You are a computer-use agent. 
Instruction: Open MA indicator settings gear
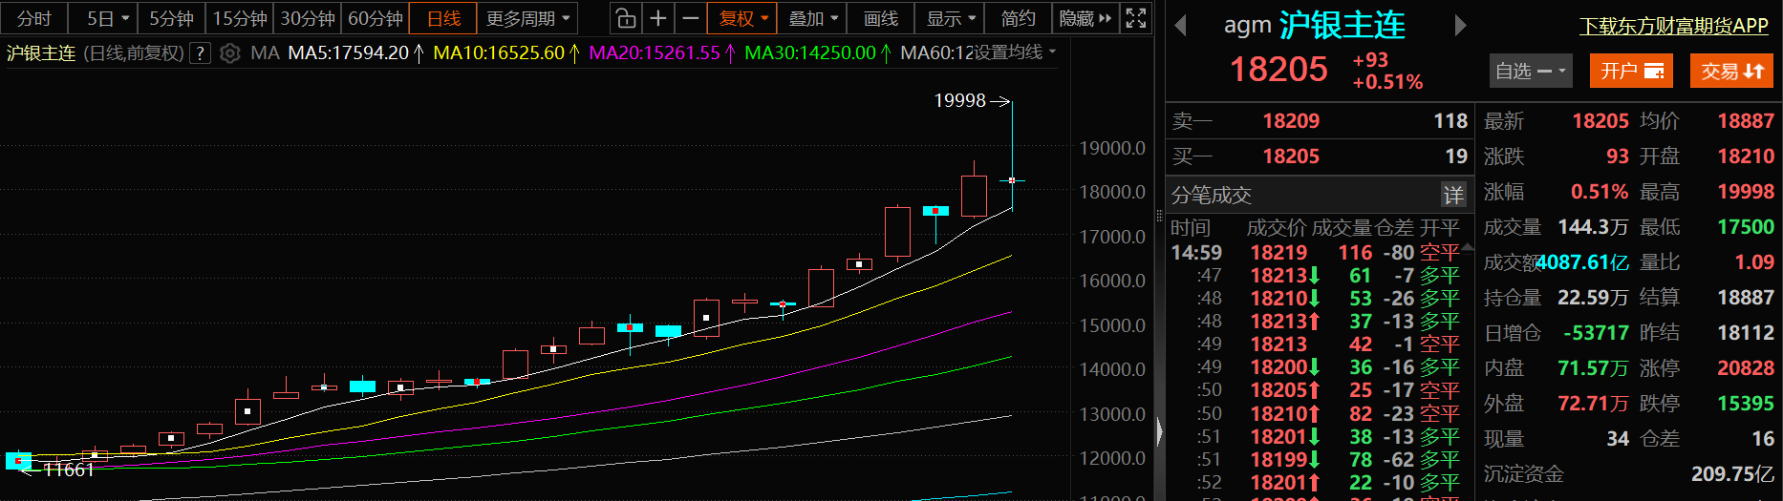[229, 53]
